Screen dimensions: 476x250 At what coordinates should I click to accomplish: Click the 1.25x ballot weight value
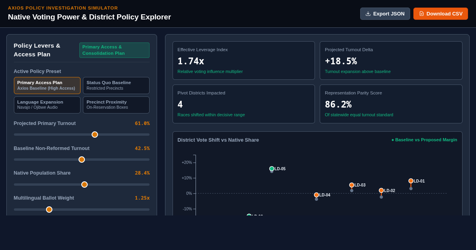pyautogui.click(x=142, y=198)
